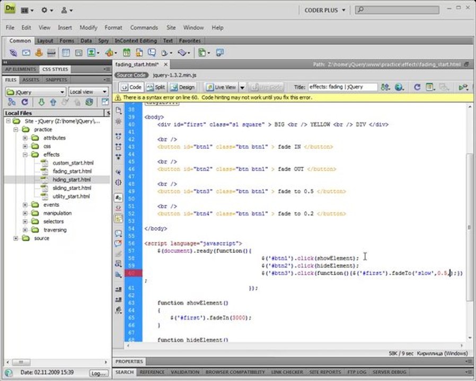
Task: Show related file jquery-1.3.2.min.js
Action: [174, 75]
